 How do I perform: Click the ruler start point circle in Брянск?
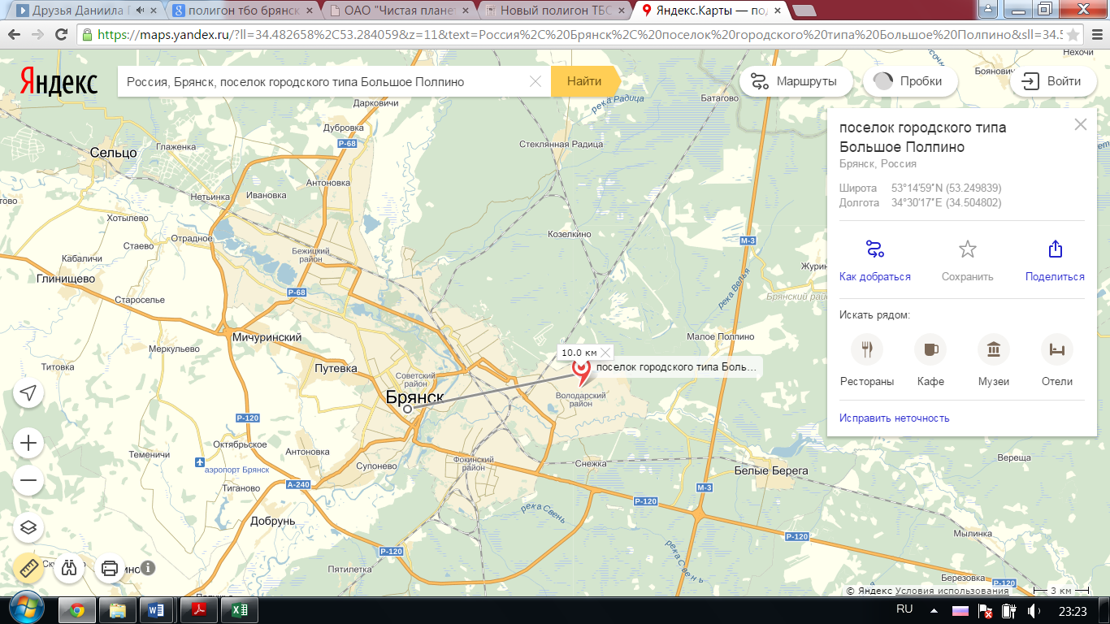pyautogui.click(x=408, y=409)
